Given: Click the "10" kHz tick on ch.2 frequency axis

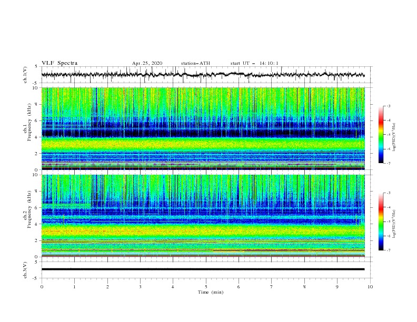Looking at the screenshot, I should click(36, 175).
